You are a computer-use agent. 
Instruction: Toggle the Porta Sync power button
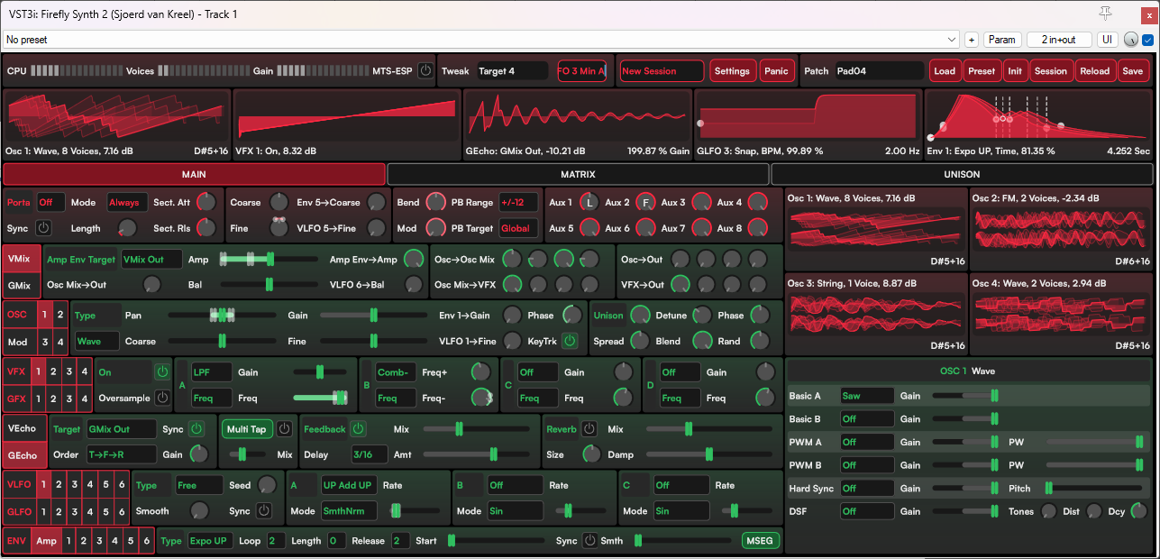point(42,228)
